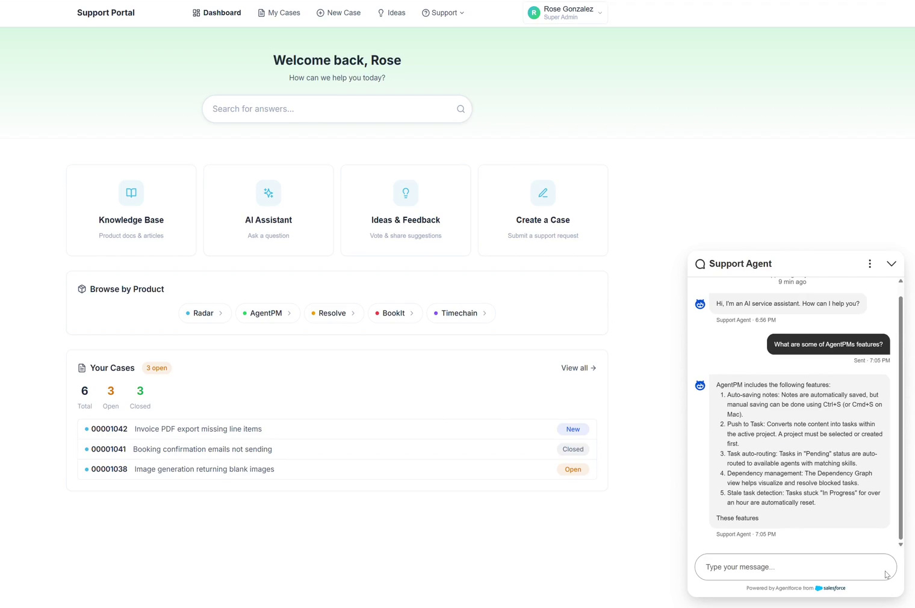Viewport: 915px width, 608px height.
Task: Click the Ideas & Feedback lightbulb icon
Action: (x=406, y=193)
